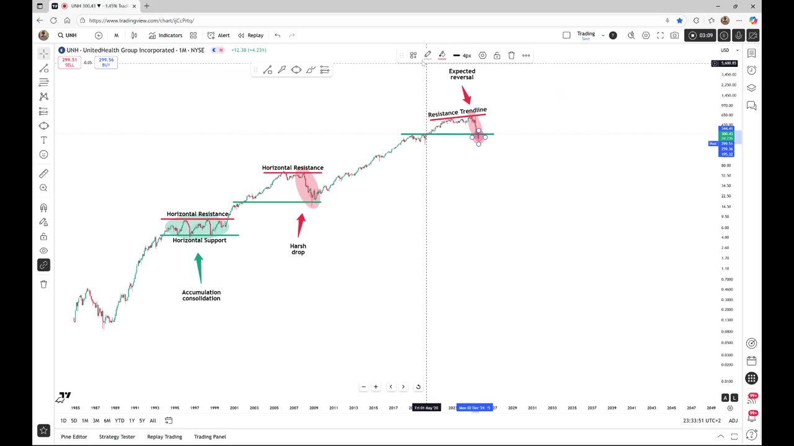This screenshot has width=794, height=446.
Task: Click the blue BUY 299.56 button
Action: pos(106,62)
